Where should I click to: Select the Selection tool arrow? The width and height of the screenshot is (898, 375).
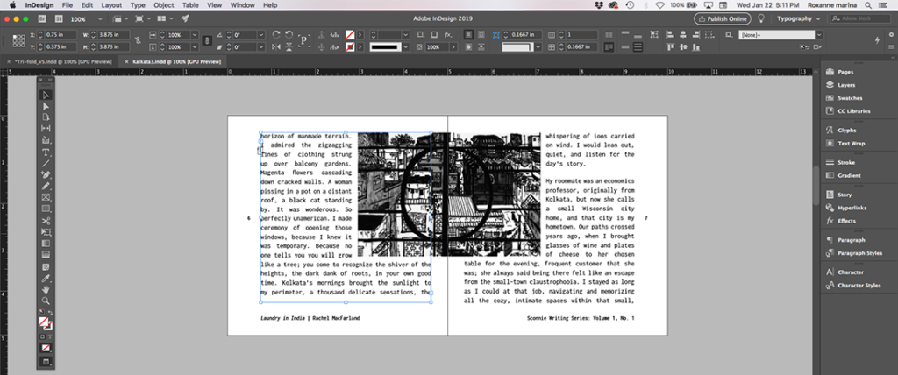pos(46,95)
